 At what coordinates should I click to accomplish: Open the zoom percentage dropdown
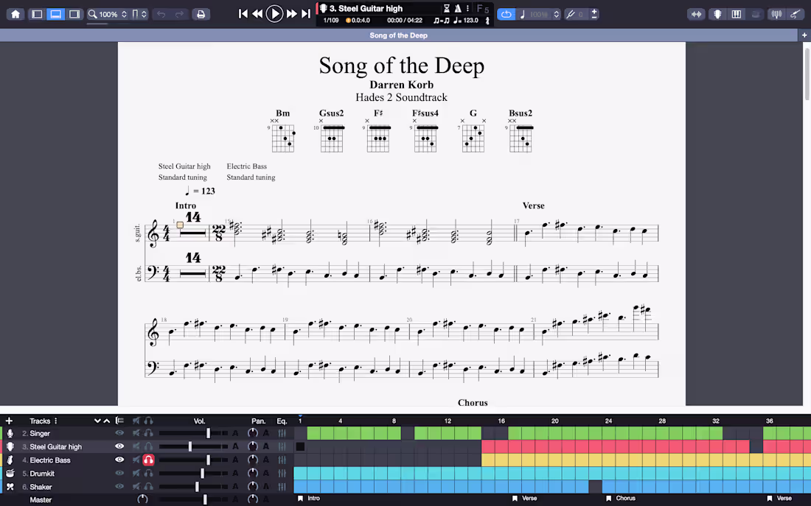coord(108,14)
